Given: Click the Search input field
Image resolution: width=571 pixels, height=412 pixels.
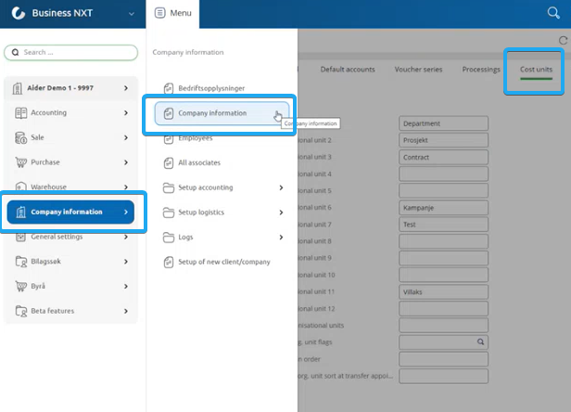Looking at the screenshot, I should pos(71,53).
